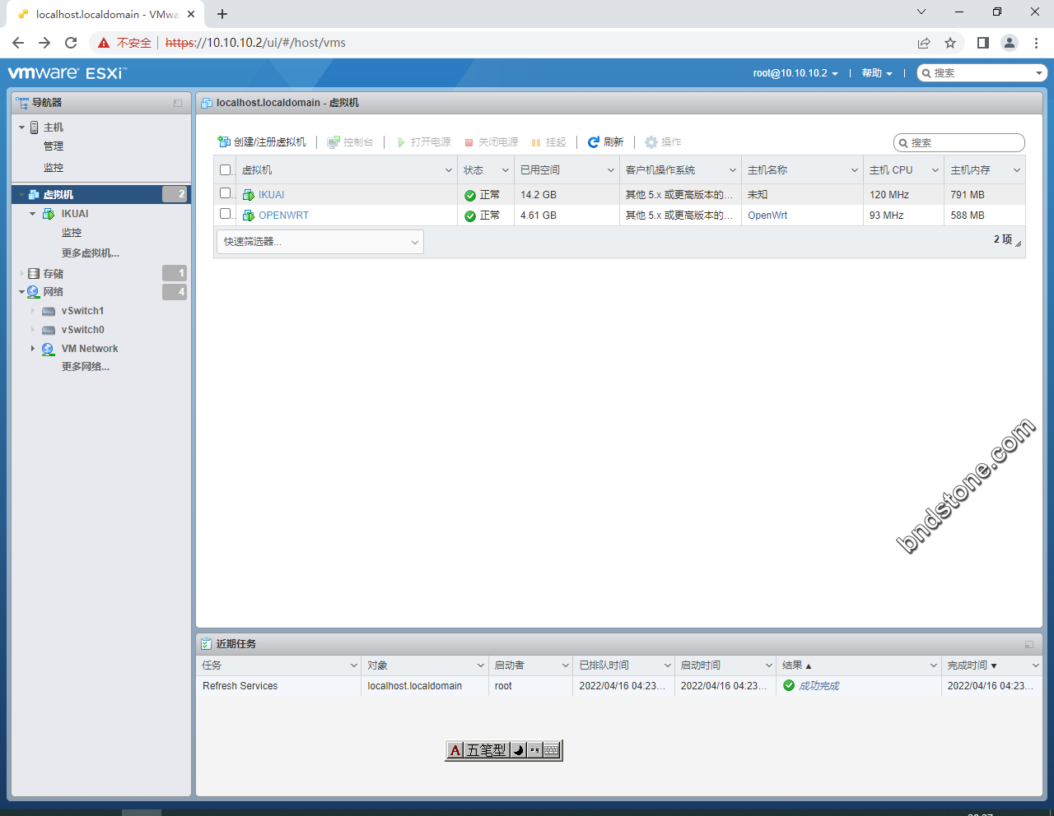Screen dimensions: 1054x816
Task: Click the Refresh Services task entry
Action: tap(240, 686)
